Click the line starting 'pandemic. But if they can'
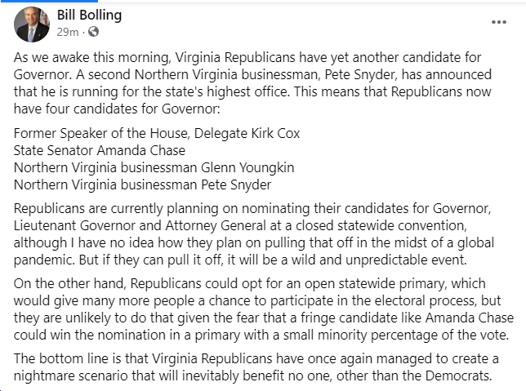 [240, 260]
